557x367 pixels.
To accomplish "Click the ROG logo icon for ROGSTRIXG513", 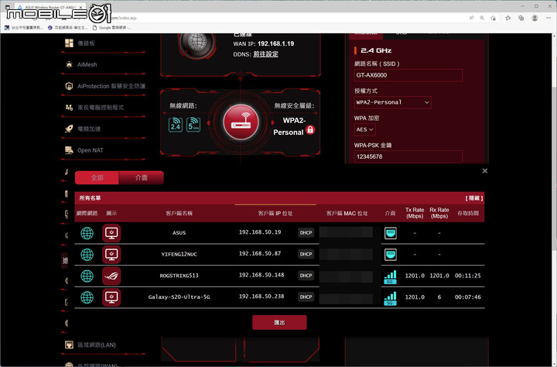I will click(x=111, y=276).
